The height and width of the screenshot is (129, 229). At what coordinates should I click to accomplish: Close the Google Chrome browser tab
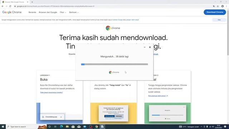tap(28, 2)
